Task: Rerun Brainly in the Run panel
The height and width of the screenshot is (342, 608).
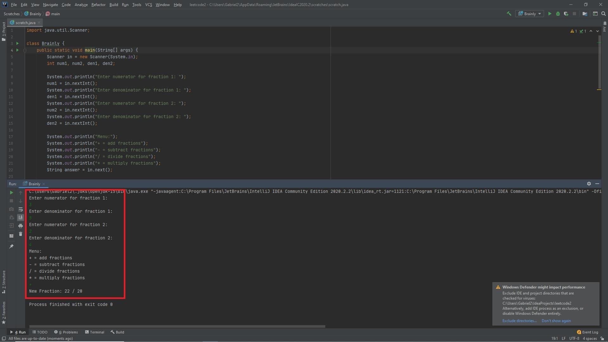Action: coord(11,193)
